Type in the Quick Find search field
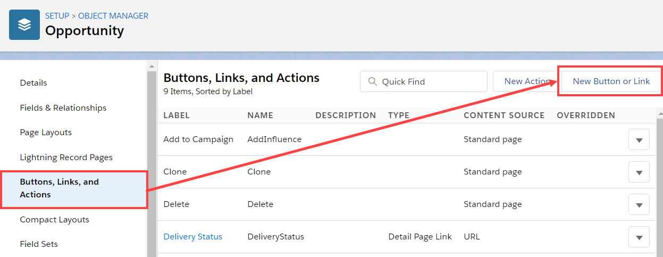Screen dimensions: 663x257 431,81
